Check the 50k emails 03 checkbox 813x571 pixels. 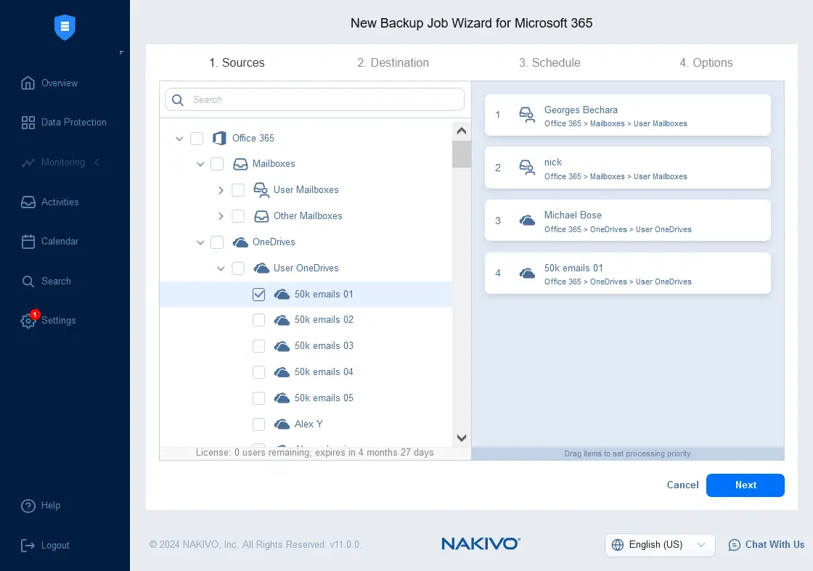[x=258, y=346]
